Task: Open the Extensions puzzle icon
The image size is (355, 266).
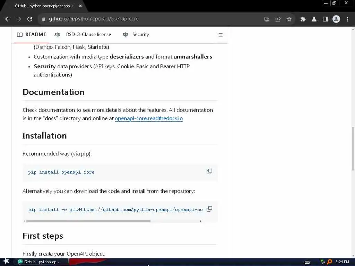Action: coord(303,19)
